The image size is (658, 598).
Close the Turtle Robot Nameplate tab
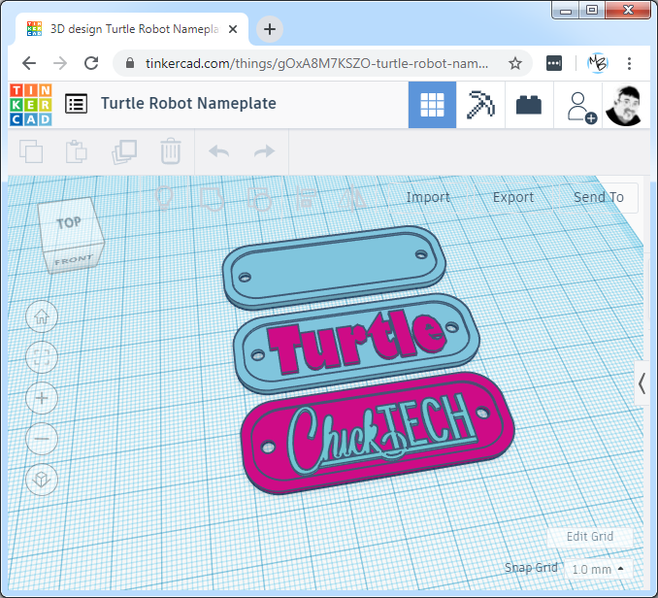point(233,29)
